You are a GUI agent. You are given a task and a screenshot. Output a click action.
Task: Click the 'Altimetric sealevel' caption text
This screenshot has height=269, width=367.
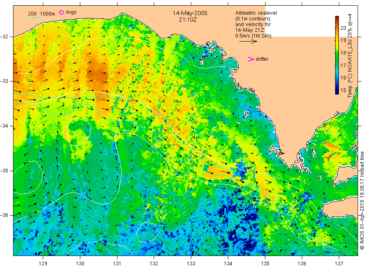coord(256,13)
